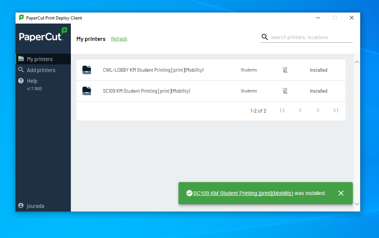
Task: Uninstall the SC109 printer via trash icon
Action: pyautogui.click(x=285, y=91)
